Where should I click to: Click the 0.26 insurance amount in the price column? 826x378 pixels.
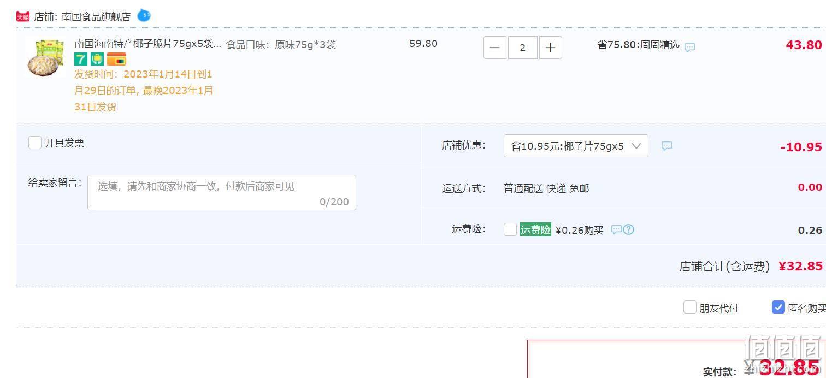pyautogui.click(x=810, y=230)
